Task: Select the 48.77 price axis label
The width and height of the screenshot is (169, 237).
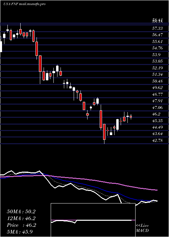Action: coord(158,94)
